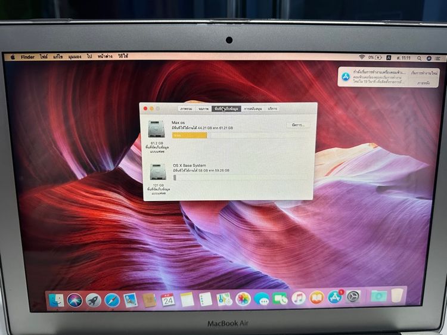
Task: Open Safari compass icon in Dock
Action: click(112, 300)
